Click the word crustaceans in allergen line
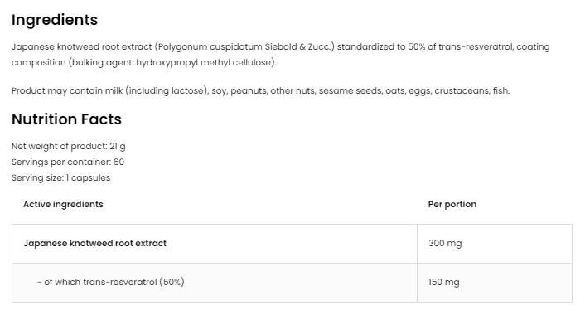 point(462,90)
